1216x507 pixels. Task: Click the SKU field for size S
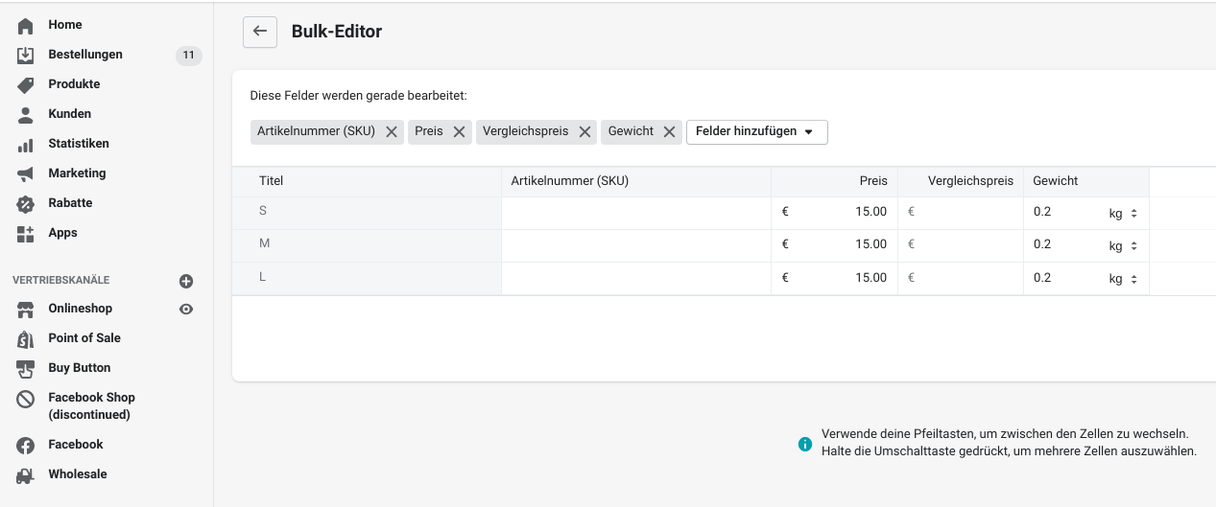click(x=635, y=213)
